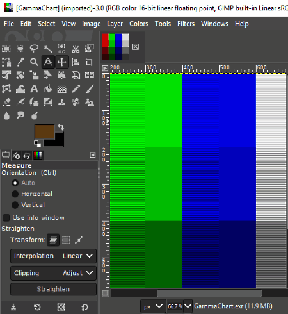Select the Scissors Select tool
288x314 pixels.
(x=76, y=49)
